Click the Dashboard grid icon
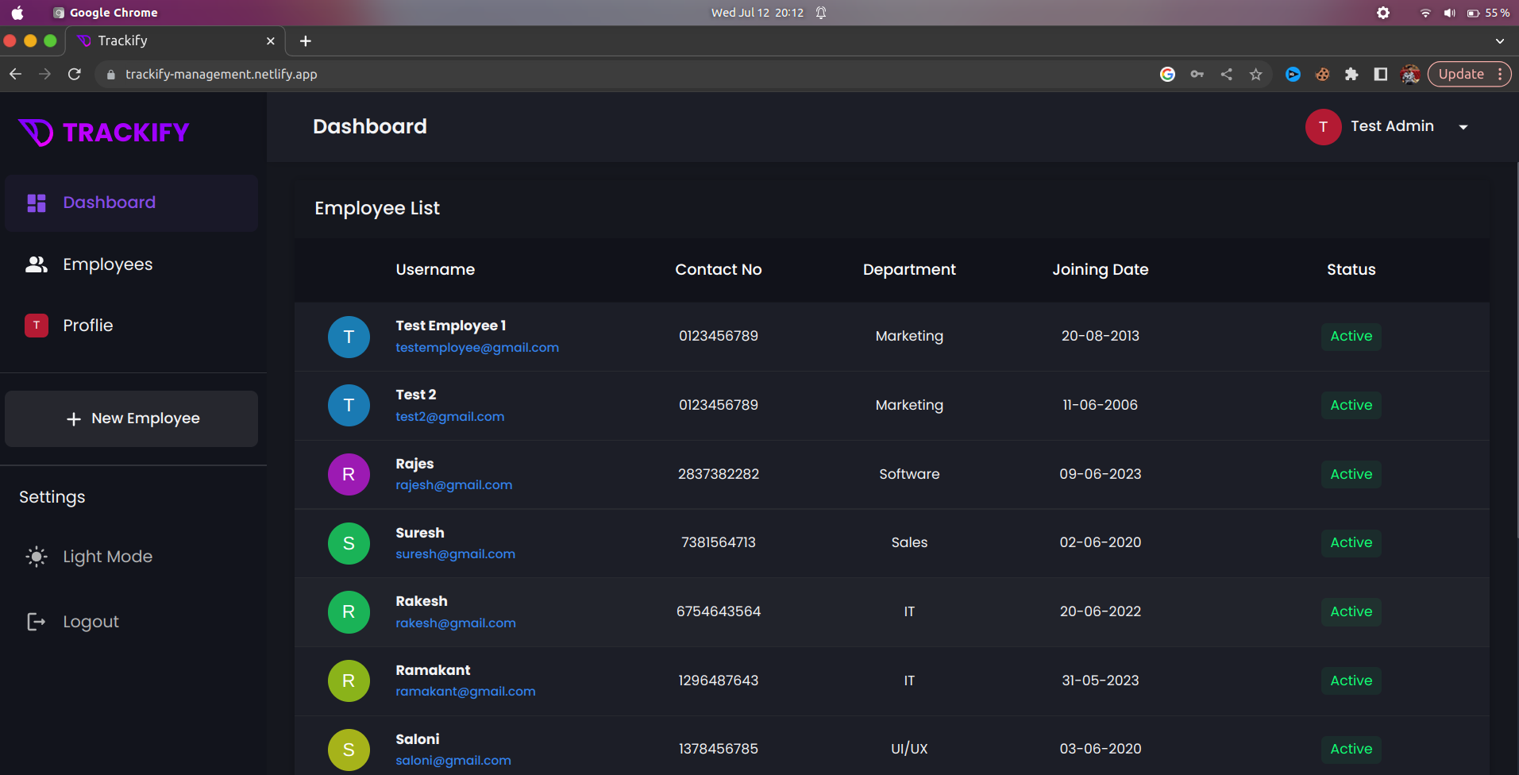This screenshot has height=775, width=1519. coord(37,203)
